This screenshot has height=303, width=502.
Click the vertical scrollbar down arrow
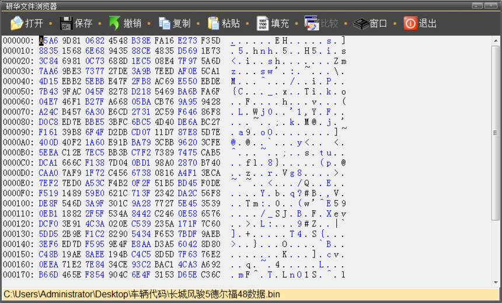pos(496,282)
